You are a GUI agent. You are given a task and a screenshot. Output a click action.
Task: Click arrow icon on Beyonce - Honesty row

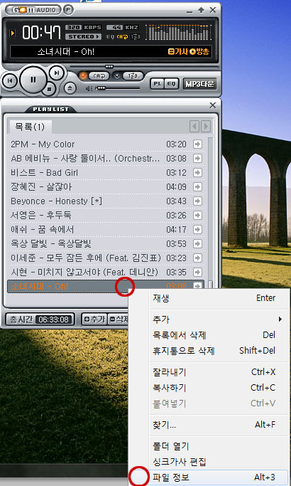coord(197,201)
